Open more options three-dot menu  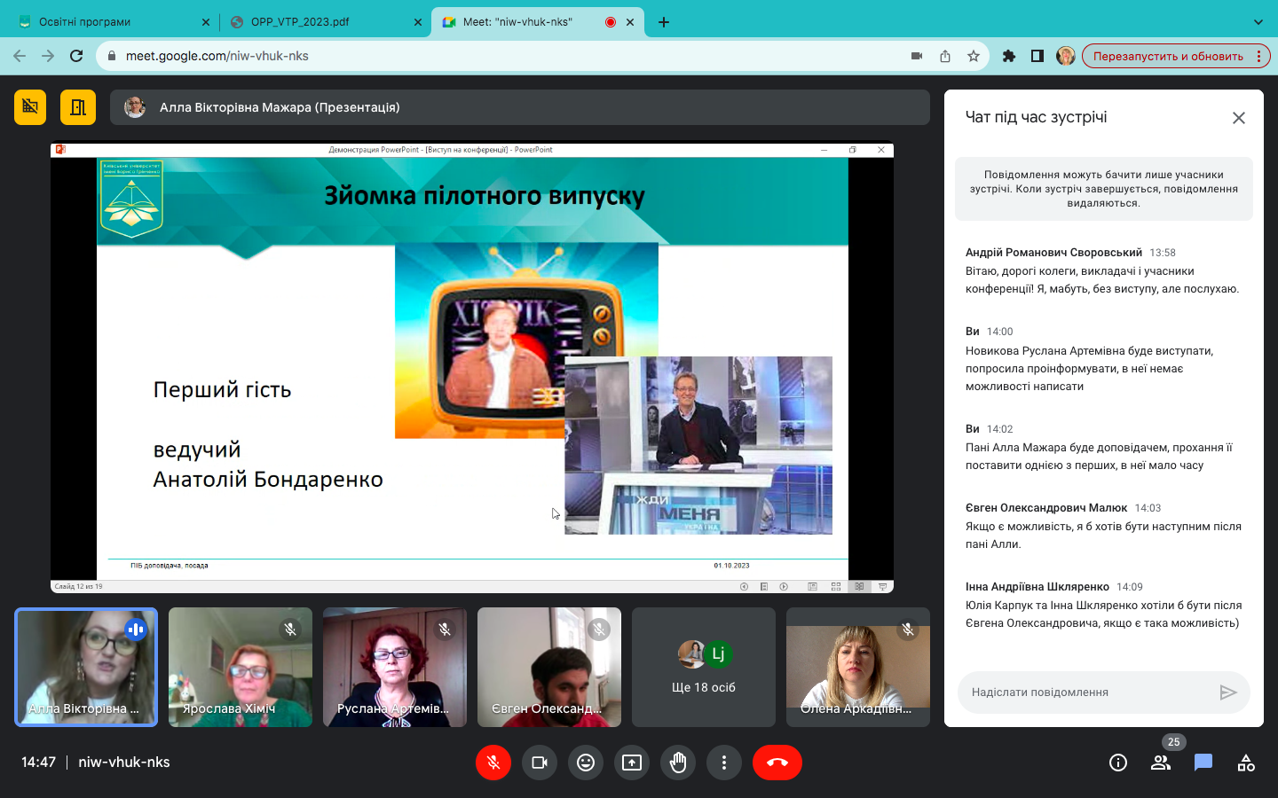pyautogui.click(x=724, y=763)
